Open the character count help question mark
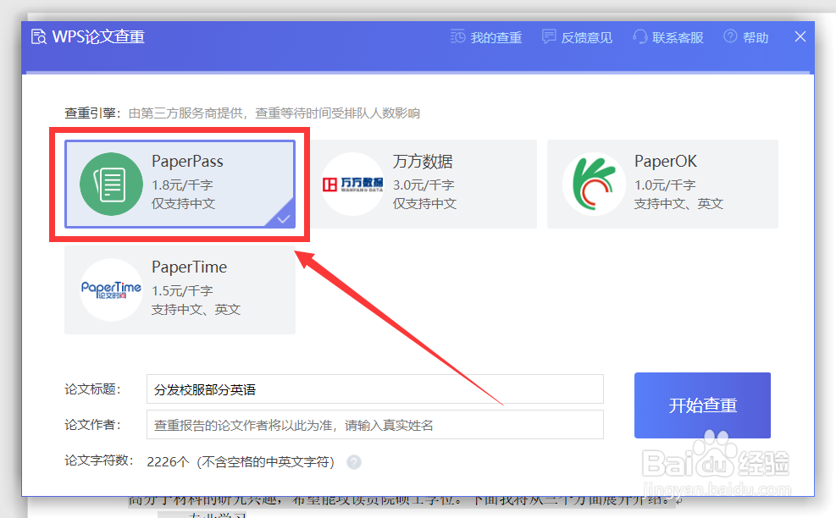Image resolution: width=836 pixels, height=518 pixels. (354, 461)
